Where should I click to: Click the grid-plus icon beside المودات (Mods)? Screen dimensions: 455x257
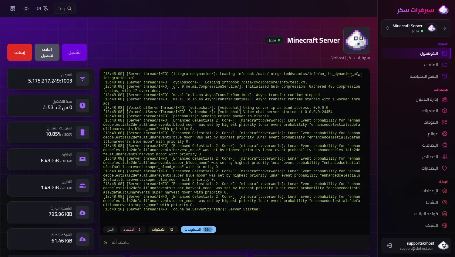445,122
